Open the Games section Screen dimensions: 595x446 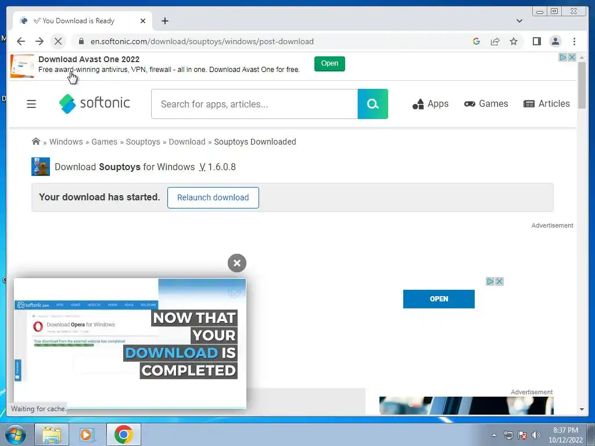pyautogui.click(x=486, y=103)
